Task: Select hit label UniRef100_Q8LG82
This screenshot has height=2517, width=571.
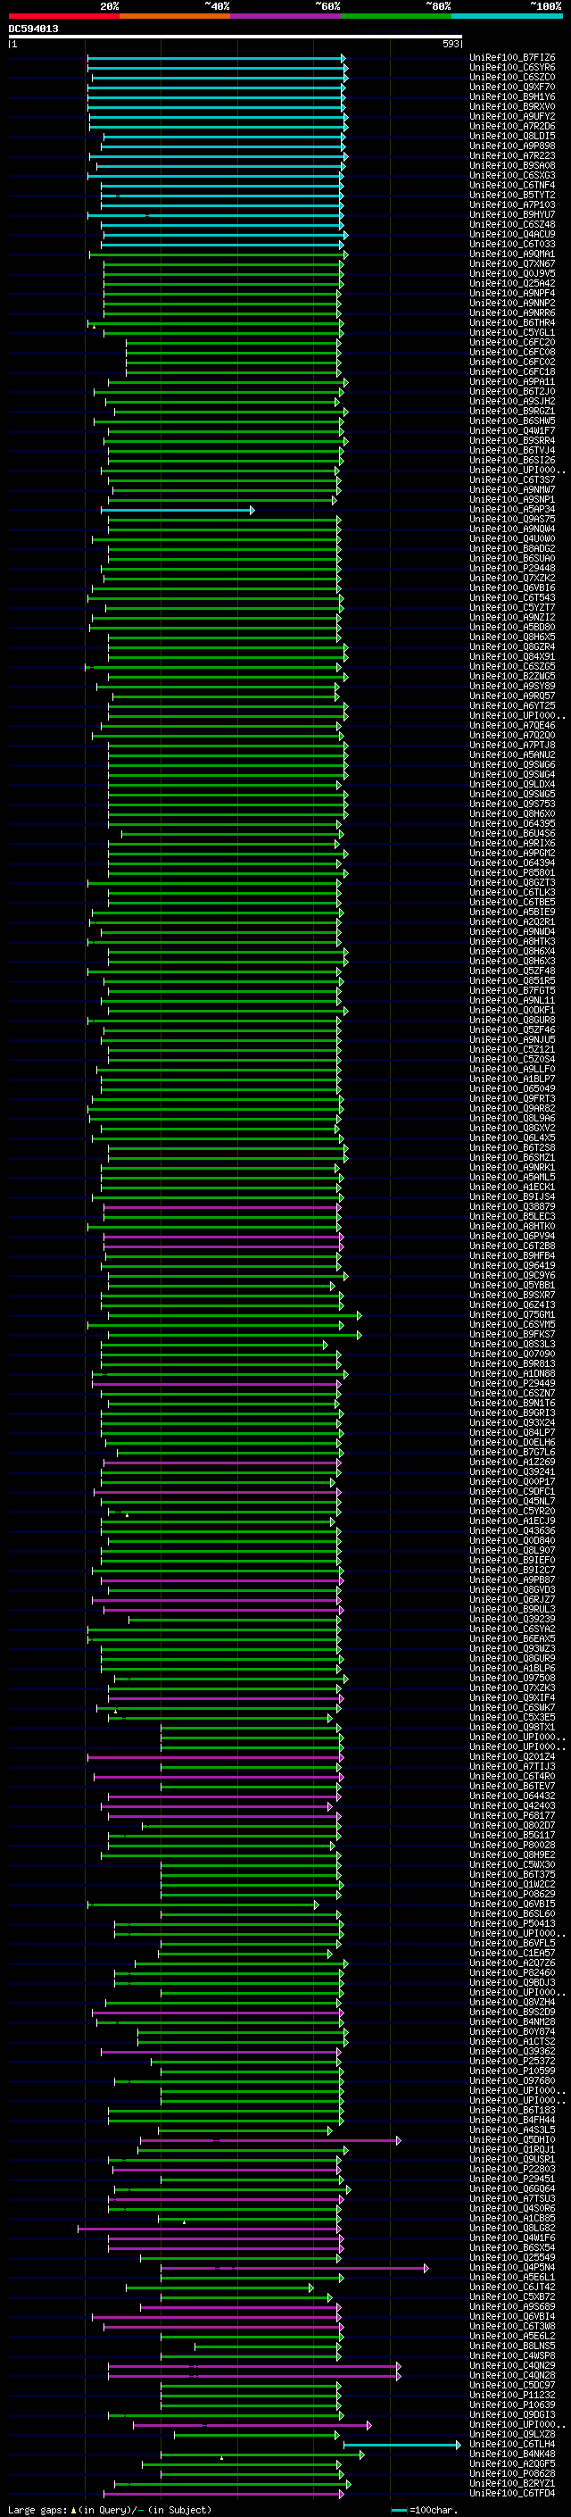Action: (x=512, y=2228)
